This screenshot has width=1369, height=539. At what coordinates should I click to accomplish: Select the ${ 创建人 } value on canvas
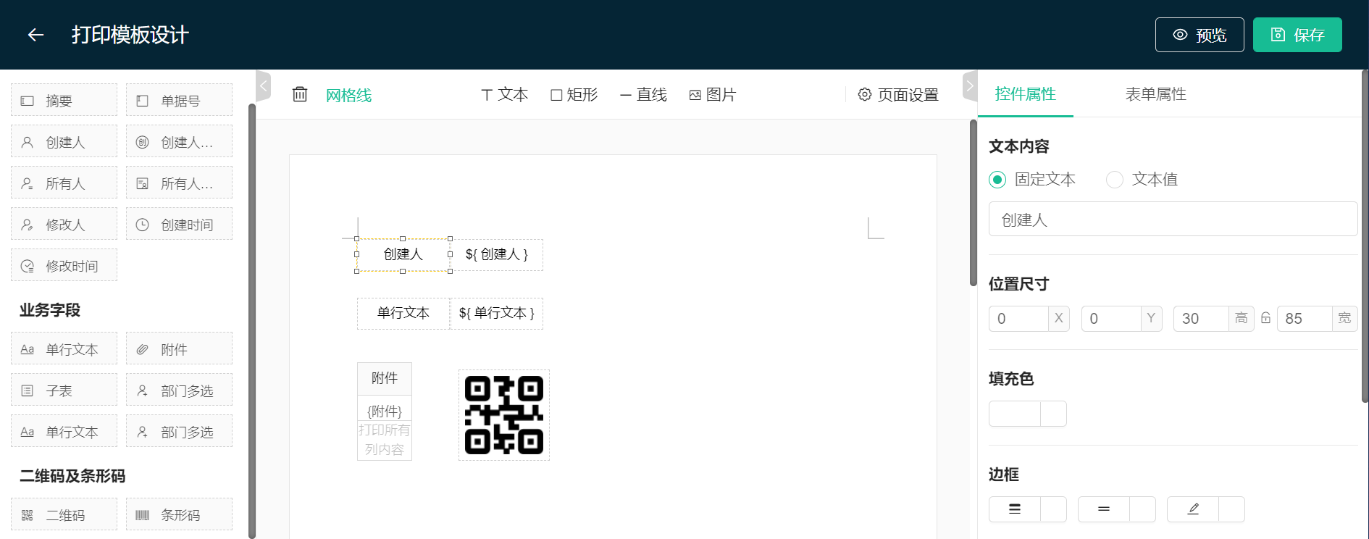click(497, 254)
